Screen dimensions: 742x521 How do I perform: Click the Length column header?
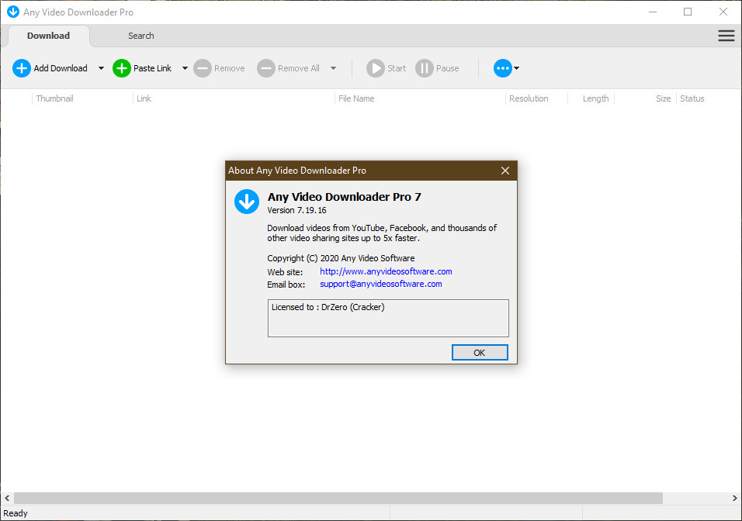[x=591, y=98]
